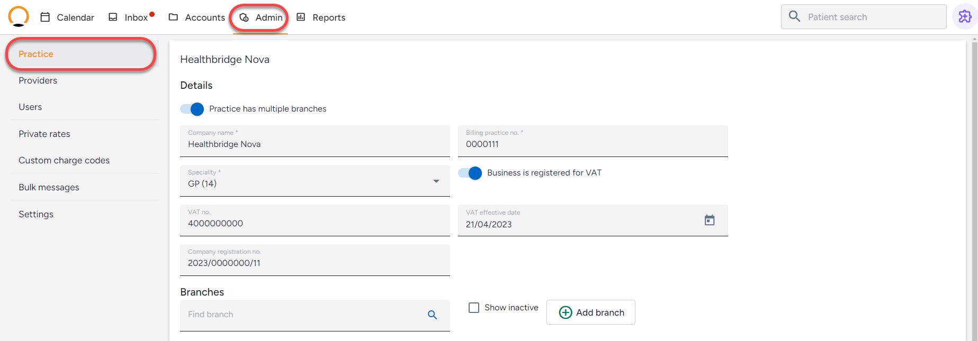Open Bulk messages in the sidebar
This screenshot has width=978, height=341.
click(x=85, y=187)
